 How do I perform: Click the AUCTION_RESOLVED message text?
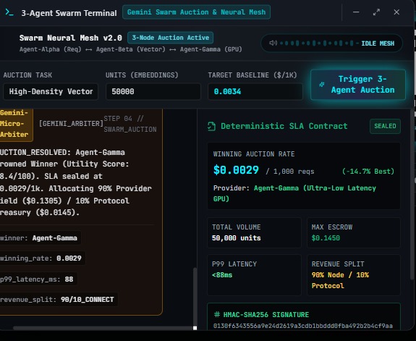tap(76, 182)
